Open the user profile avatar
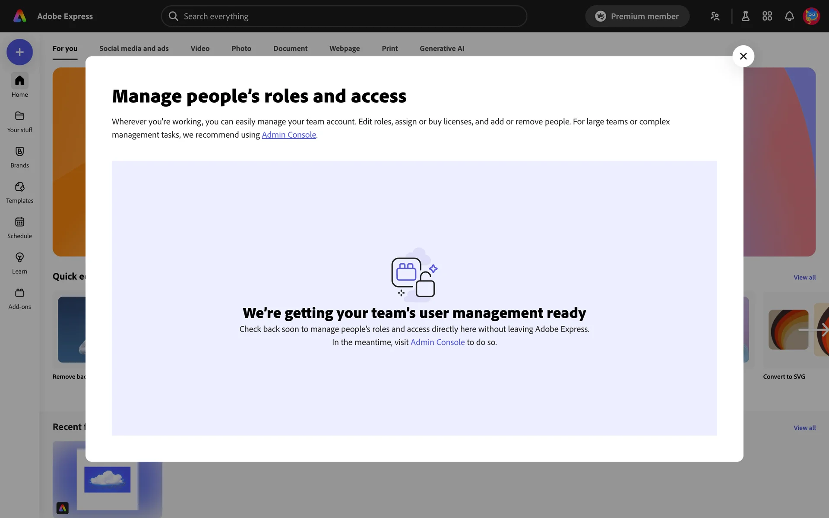829x518 pixels. (x=811, y=16)
